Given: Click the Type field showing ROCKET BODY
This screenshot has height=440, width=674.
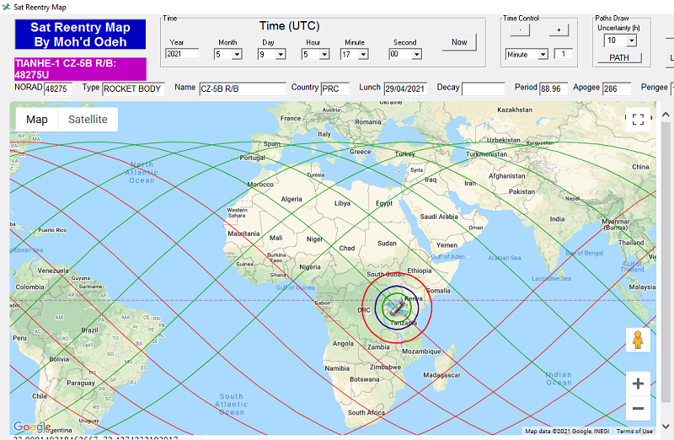Looking at the screenshot, I should [133, 89].
